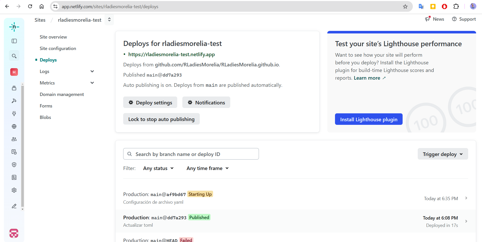Open the Trigger deploy dropdown
This screenshot has height=242, width=482.
[x=443, y=154]
